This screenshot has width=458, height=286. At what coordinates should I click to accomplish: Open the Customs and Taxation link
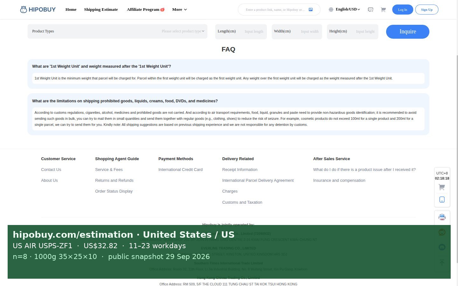point(242,202)
